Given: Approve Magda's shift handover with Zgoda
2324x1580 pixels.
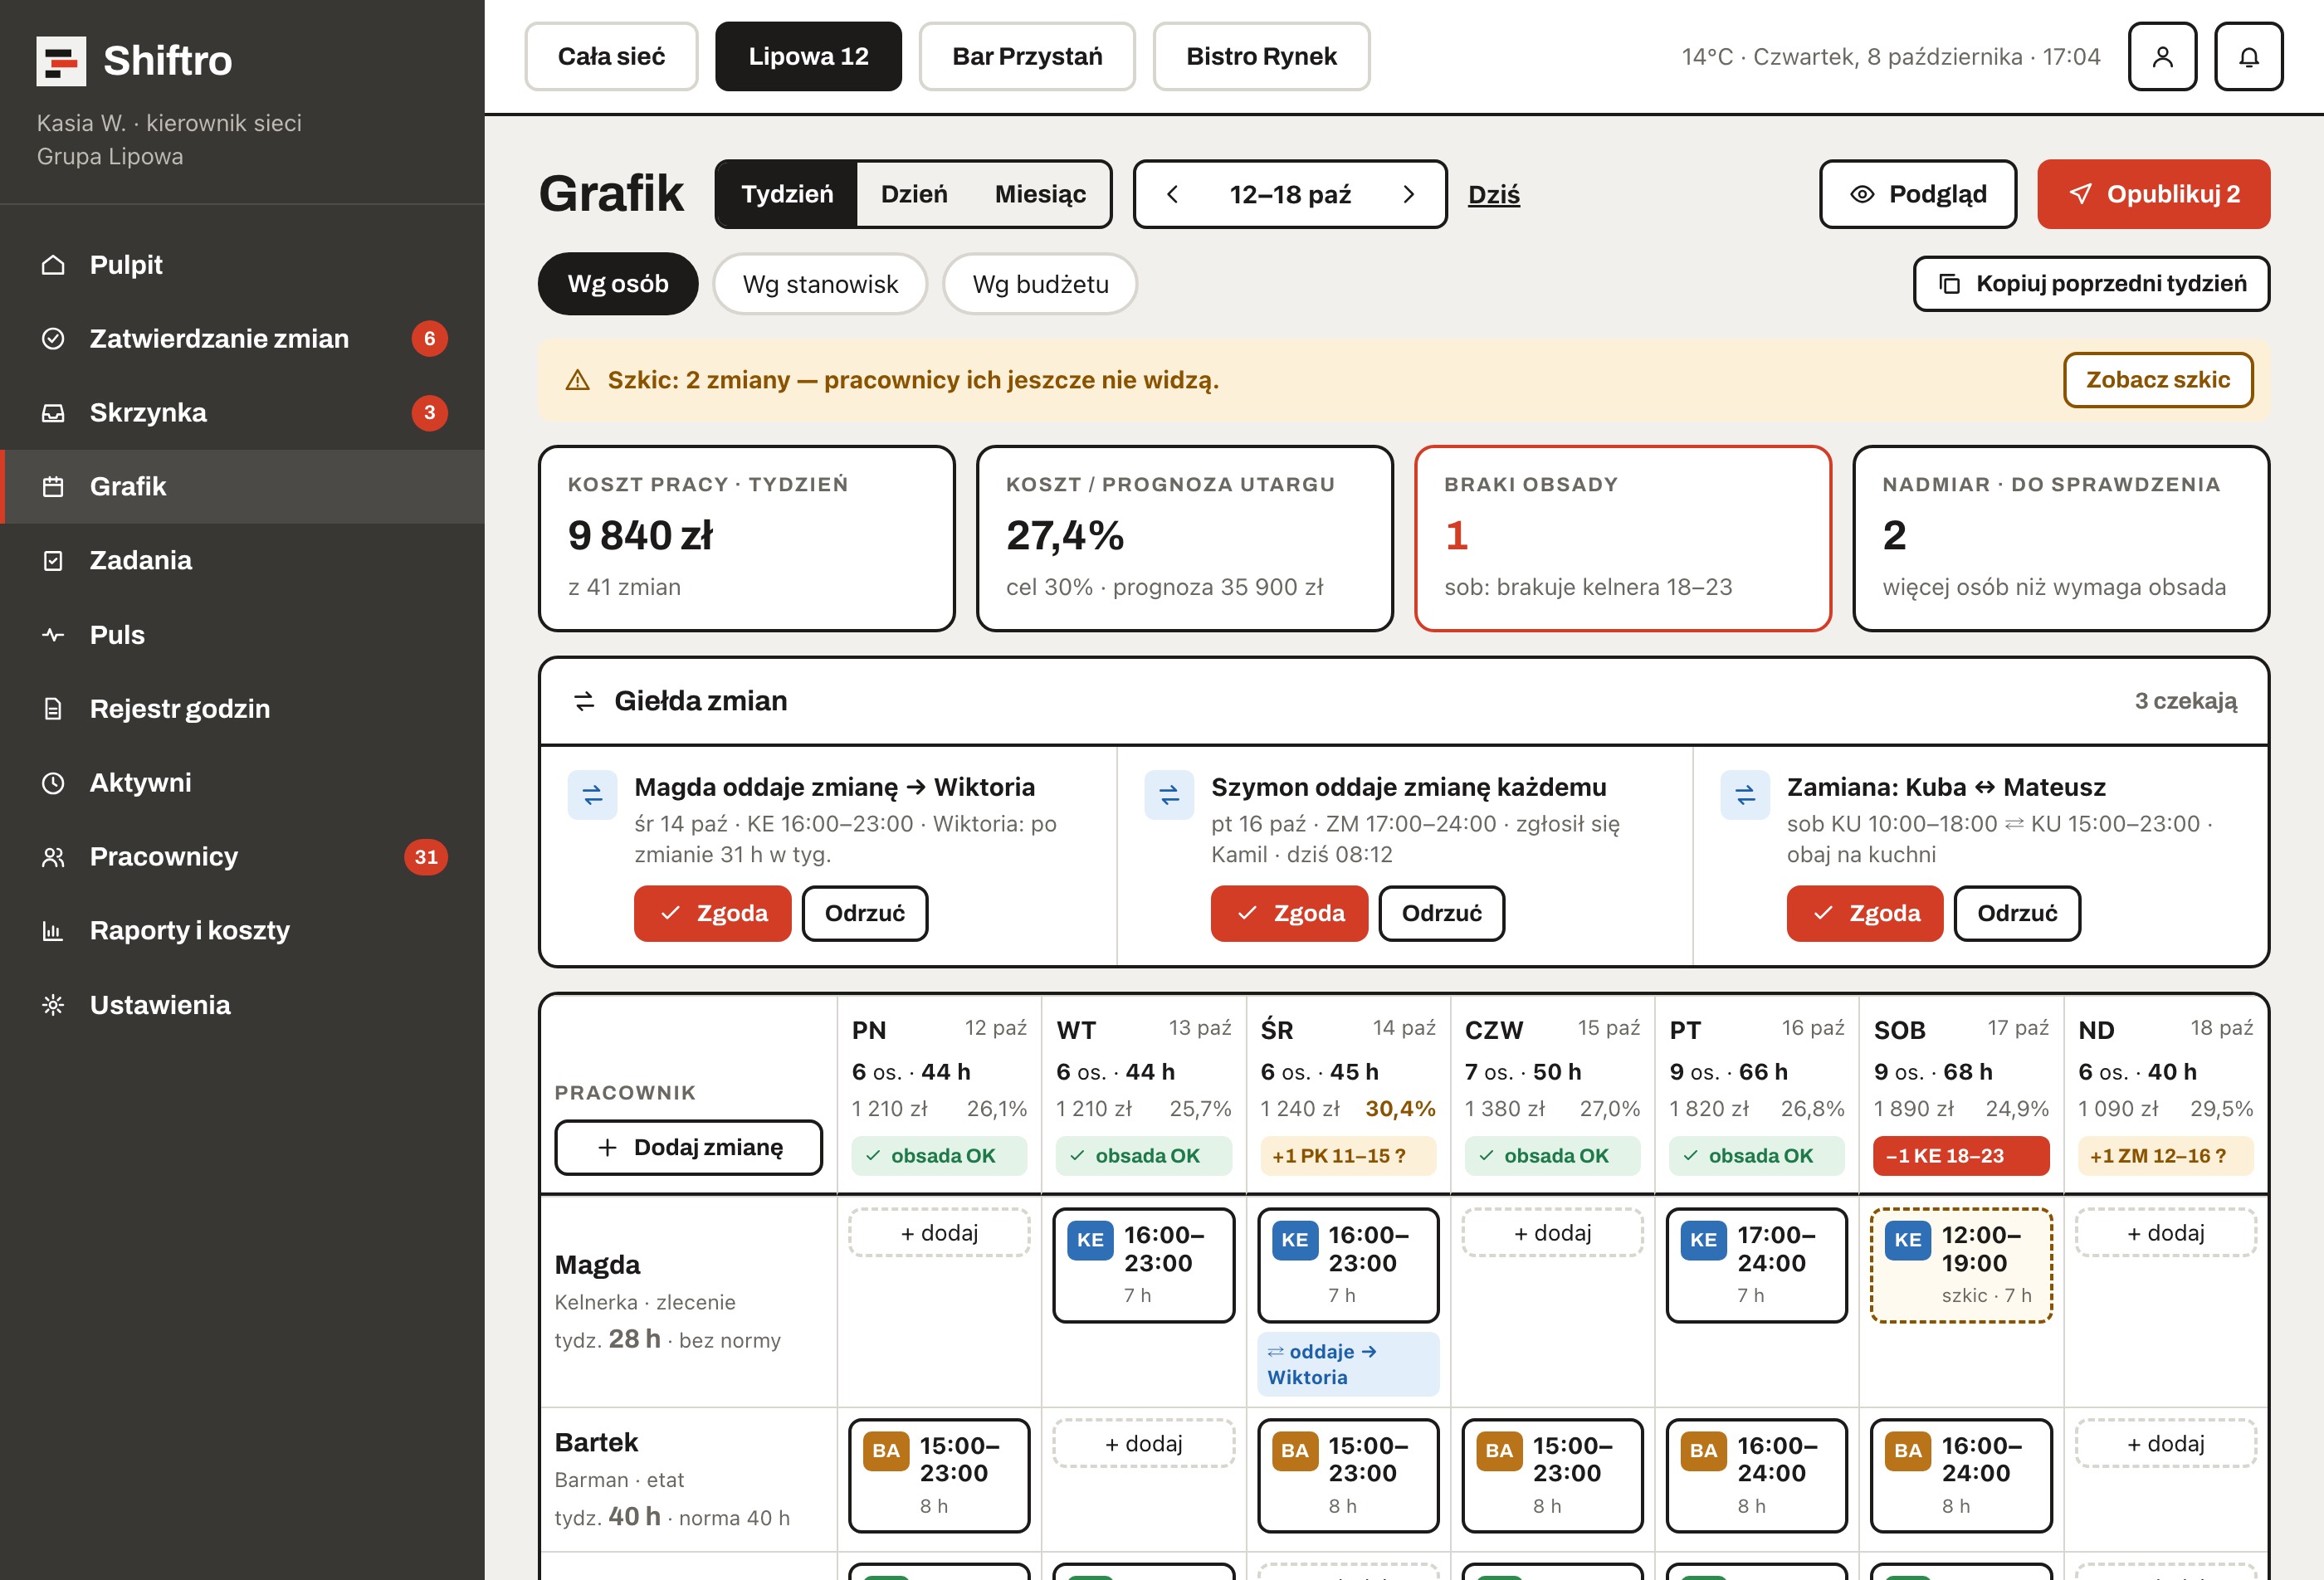Looking at the screenshot, I should click(712, 913).
